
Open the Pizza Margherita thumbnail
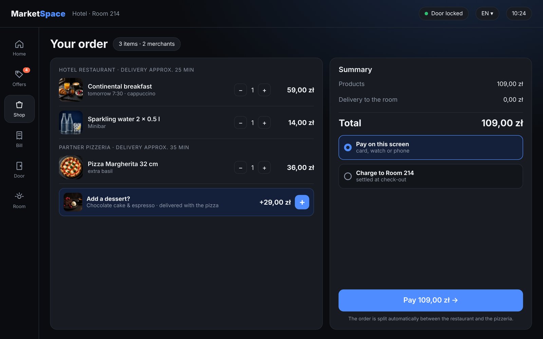tap(71, 167)
